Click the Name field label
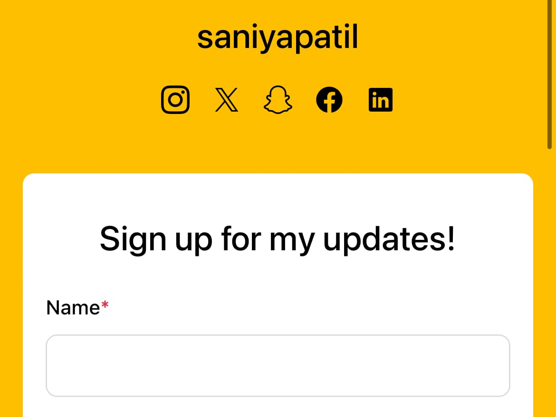This screenshot has height=417, width=556. point(73,307)
